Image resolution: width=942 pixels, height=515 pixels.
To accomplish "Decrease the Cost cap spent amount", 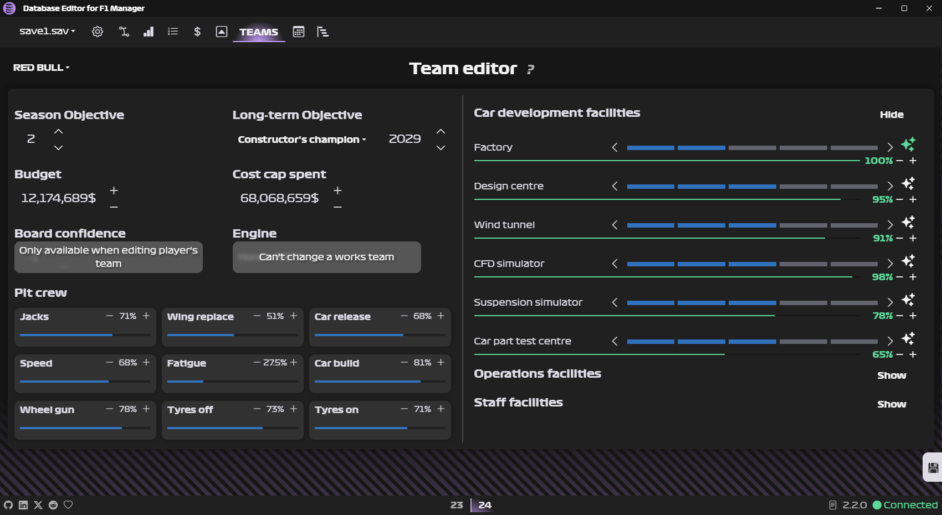I will click(x=337, y=207).
